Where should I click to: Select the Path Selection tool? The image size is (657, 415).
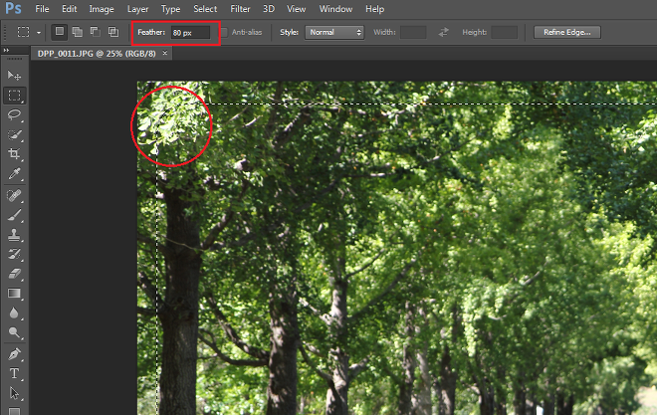pyautogui.click(x=14, y=393)
